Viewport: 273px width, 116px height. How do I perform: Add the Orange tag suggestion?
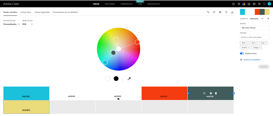(257, 47)
